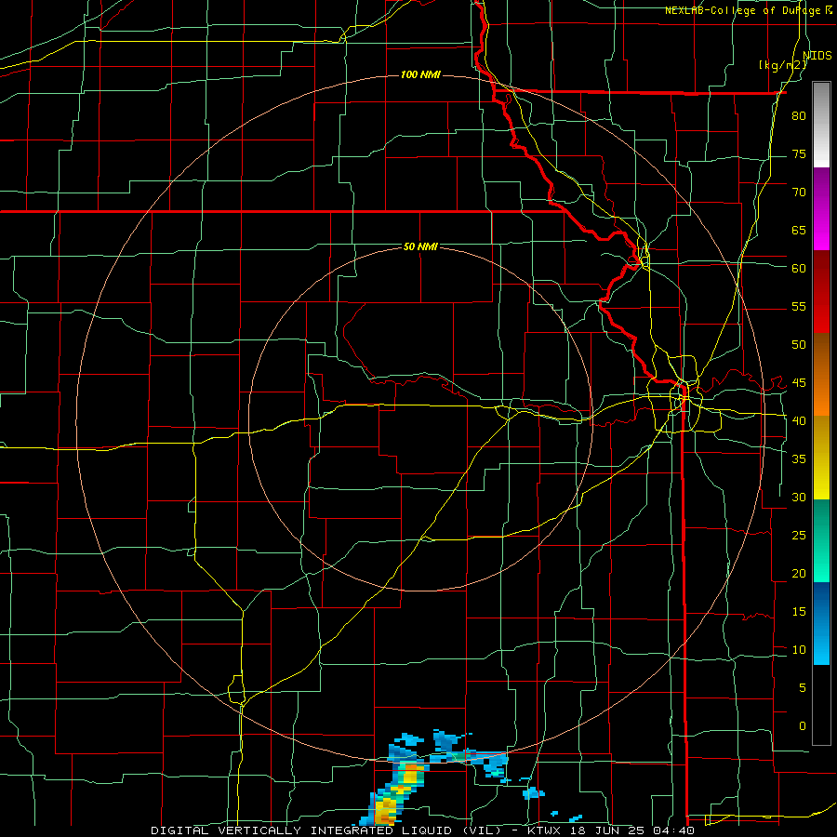Select the 5 value on the color scale

[x=803, y=688]
